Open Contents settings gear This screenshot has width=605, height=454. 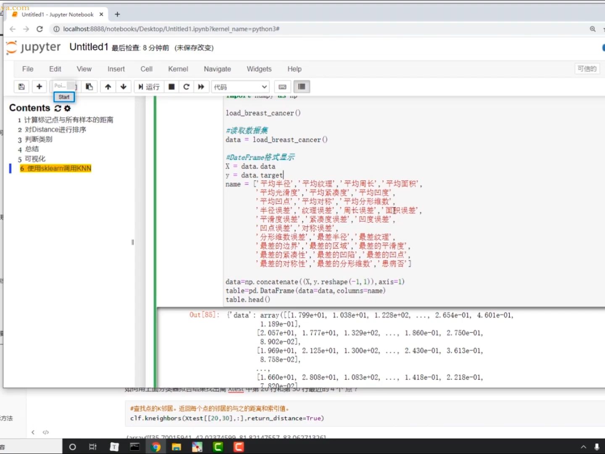tap(67, 108)
